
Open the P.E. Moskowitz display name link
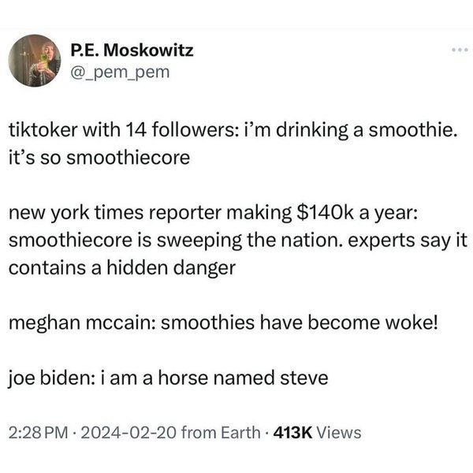[132, 51]
